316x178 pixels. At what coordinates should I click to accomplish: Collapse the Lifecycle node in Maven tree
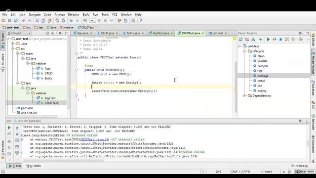[244, 51]
